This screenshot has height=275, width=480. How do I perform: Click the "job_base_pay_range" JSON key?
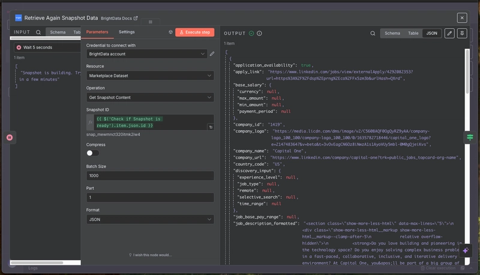point(257,217)
